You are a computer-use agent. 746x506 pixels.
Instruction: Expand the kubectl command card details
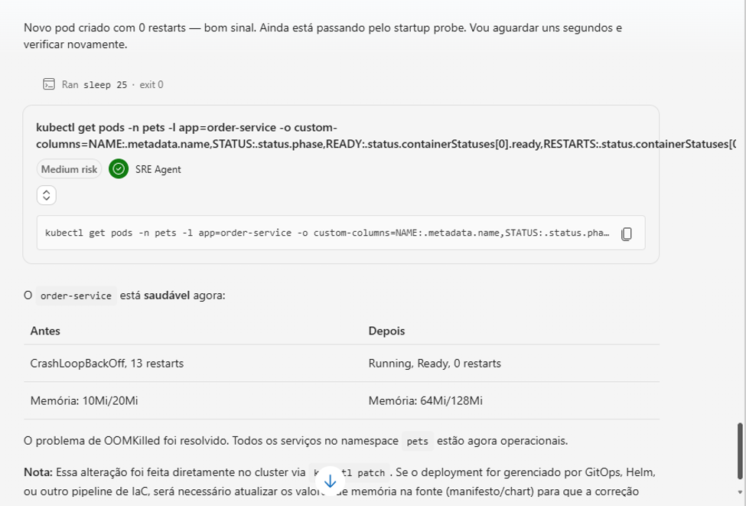point(47,195)
